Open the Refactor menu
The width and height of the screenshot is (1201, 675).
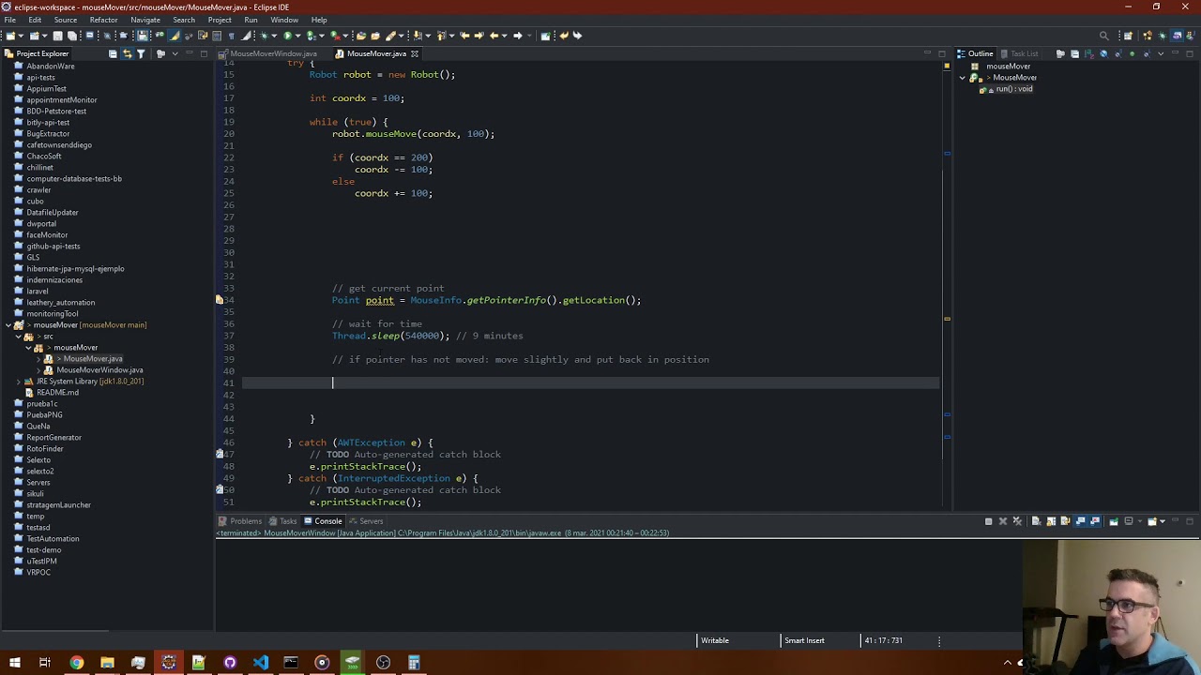[x=103, y=20]
